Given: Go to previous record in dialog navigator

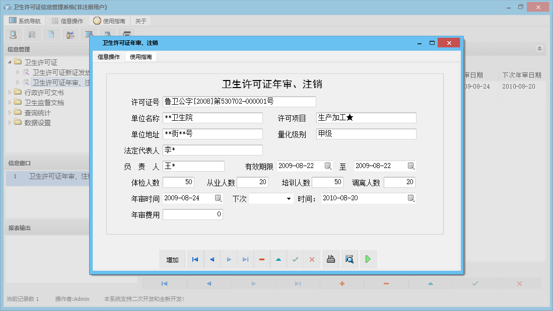Looking at the screenshot, I should click(212, 259).
